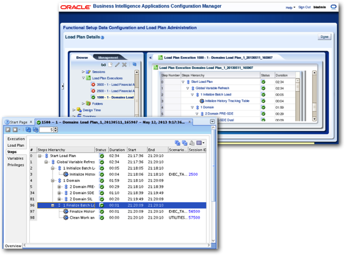Click the Steps Hierarchy column header in ODI
The image size is (345, 255).
66,150
